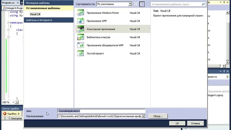
Task: Select Visual C# node in template tree
Action: pos(35,14)
